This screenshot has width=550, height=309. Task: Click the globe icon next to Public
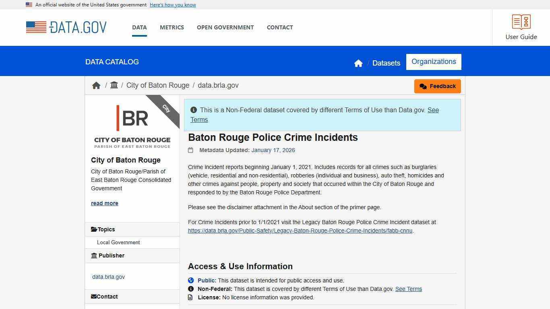191,280
